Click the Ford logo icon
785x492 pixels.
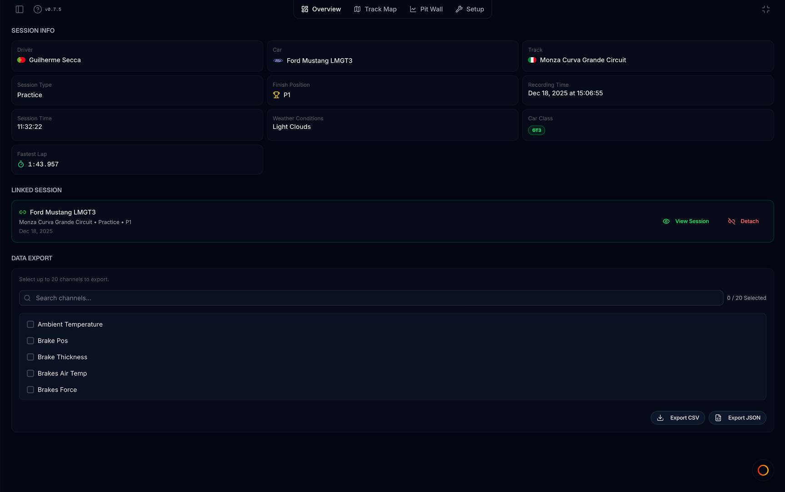coord(278,60)
